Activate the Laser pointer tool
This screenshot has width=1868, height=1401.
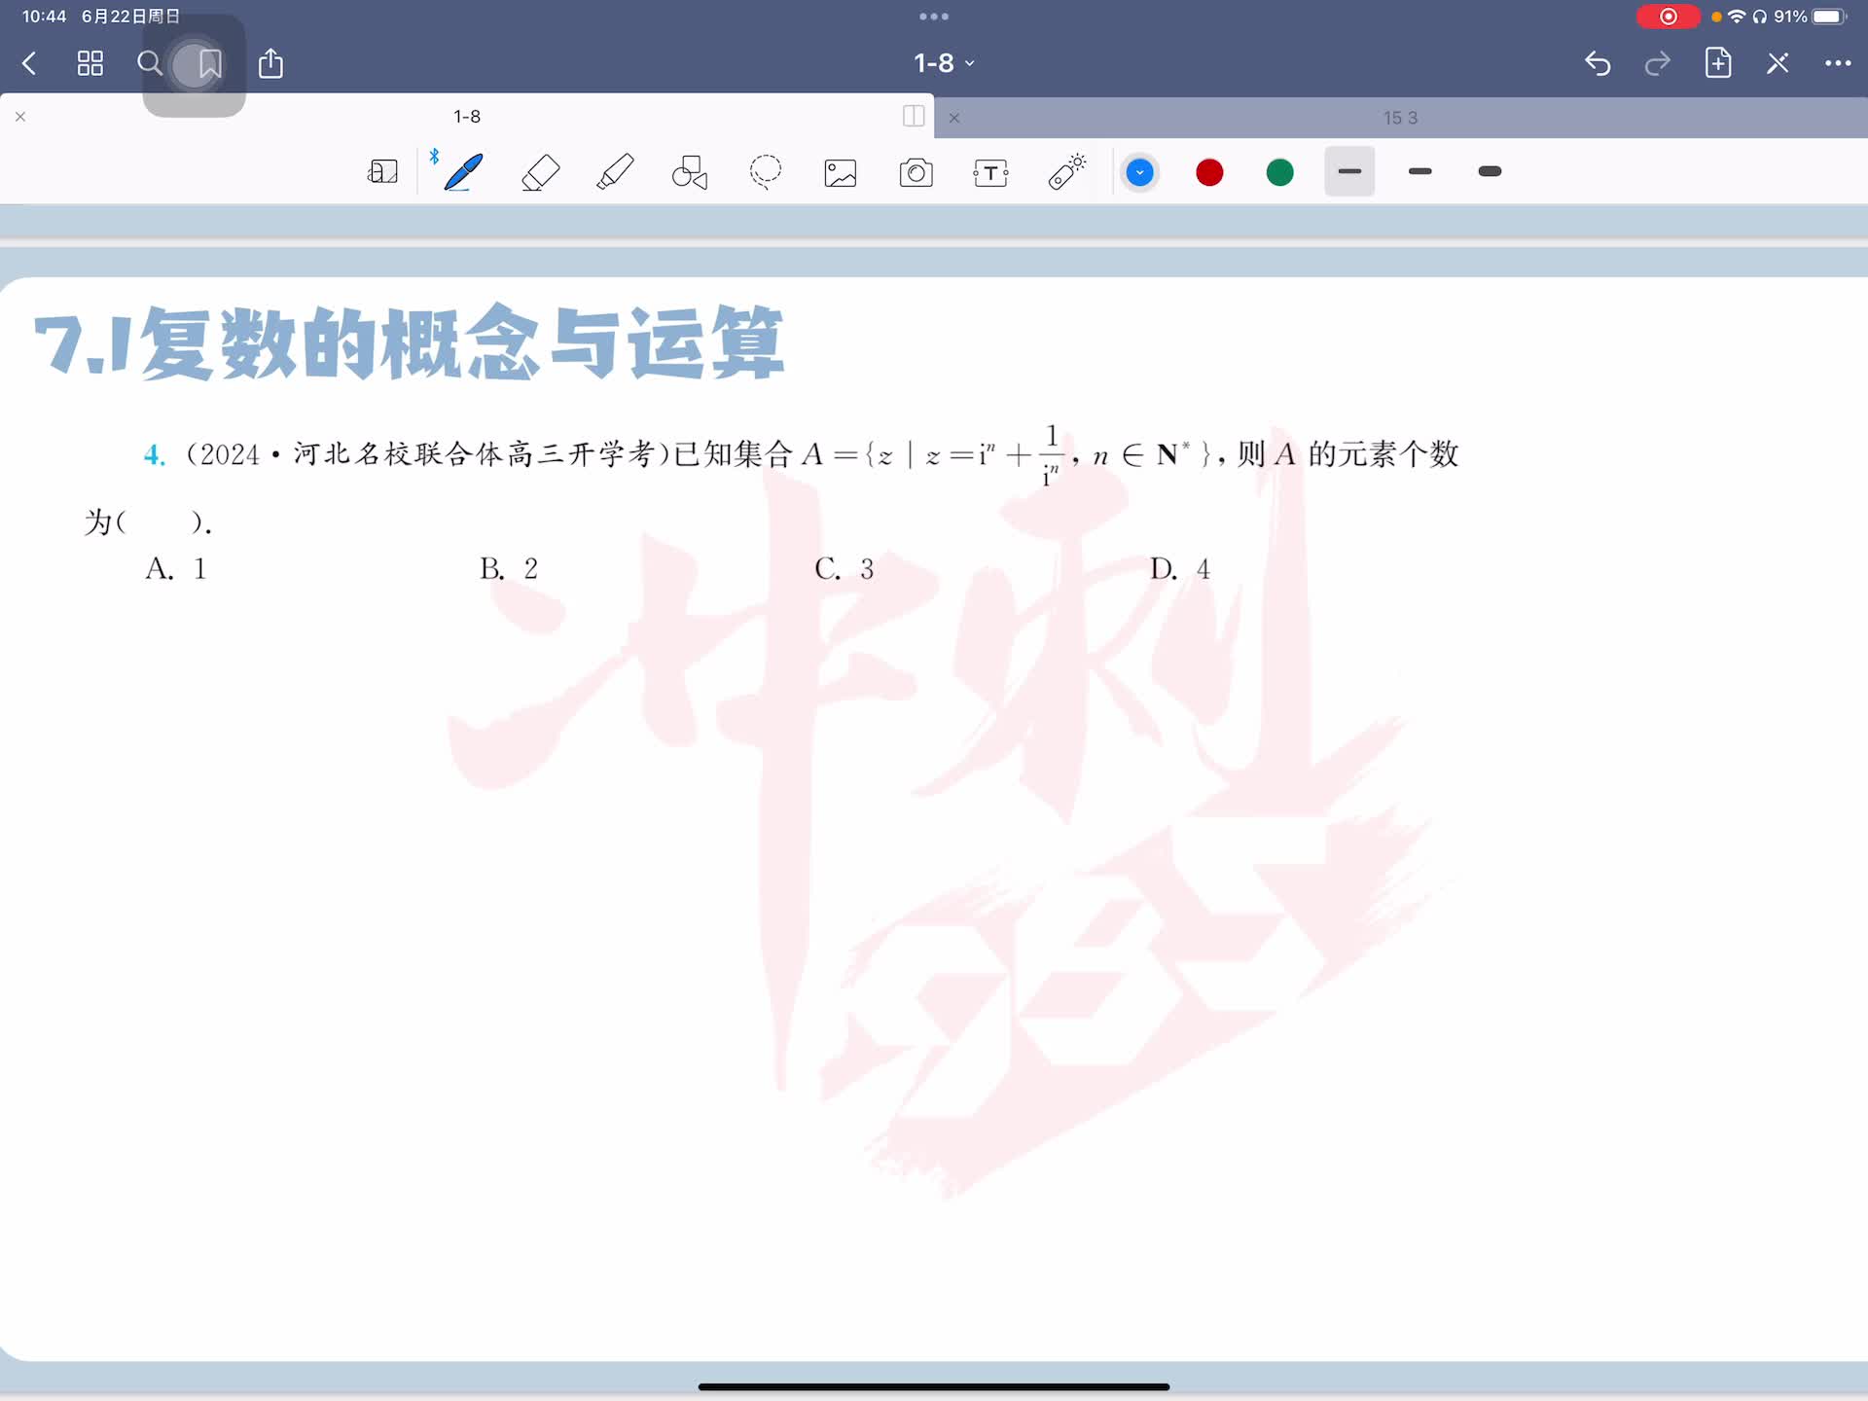1066,172
